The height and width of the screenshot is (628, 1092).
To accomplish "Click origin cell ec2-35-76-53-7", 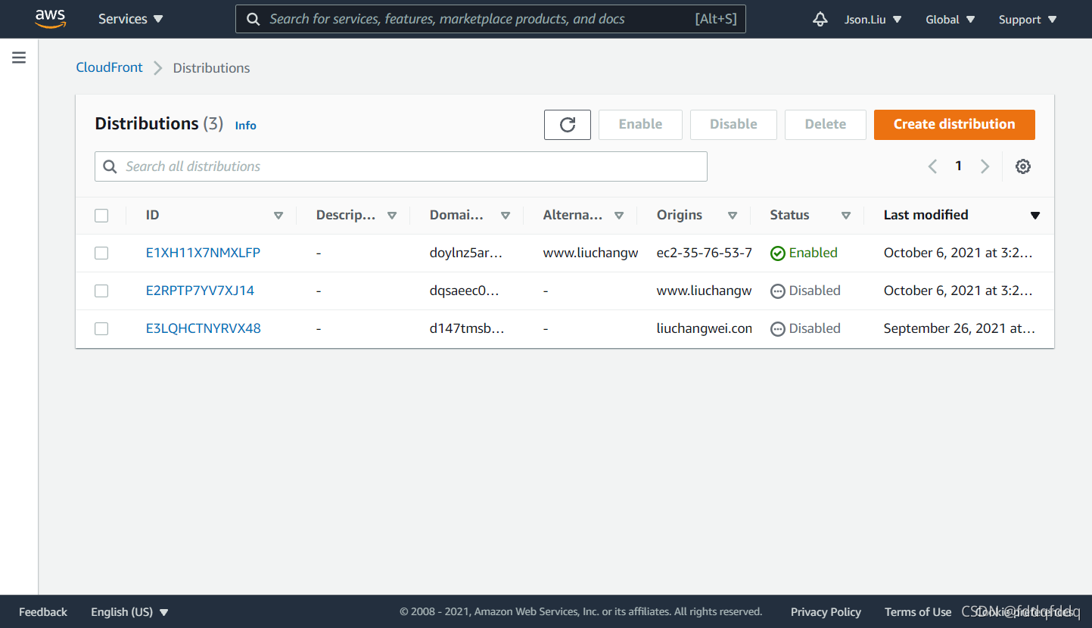I will pyautogui.click(x=704, y=253).
